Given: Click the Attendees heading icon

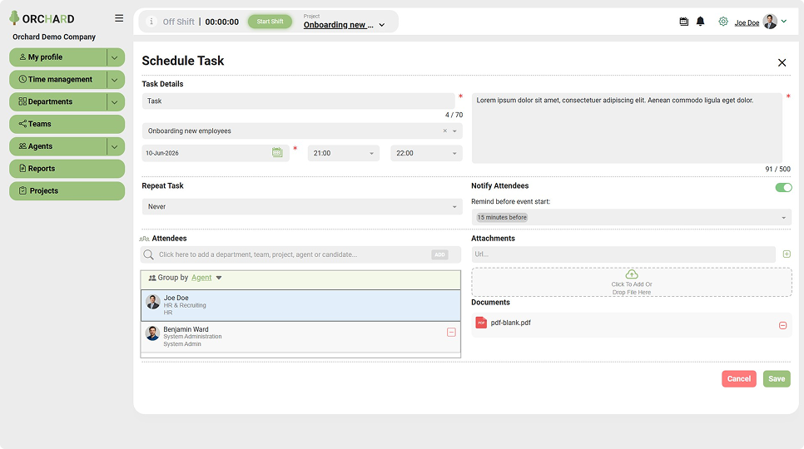Looking at the screenshot, I should [x=145, y=239].
